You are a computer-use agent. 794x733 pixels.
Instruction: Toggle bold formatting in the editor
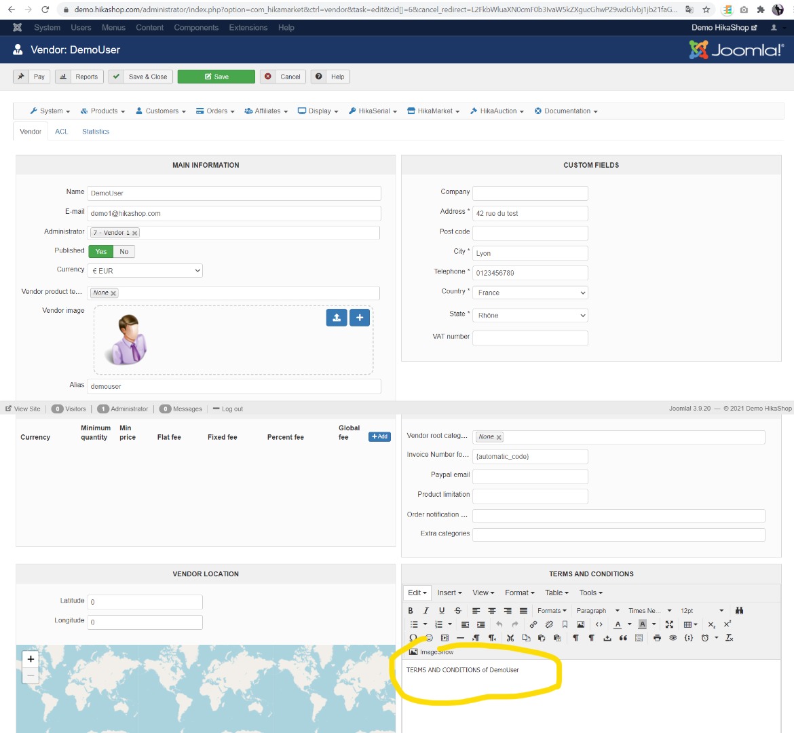(x=411, y=611)
